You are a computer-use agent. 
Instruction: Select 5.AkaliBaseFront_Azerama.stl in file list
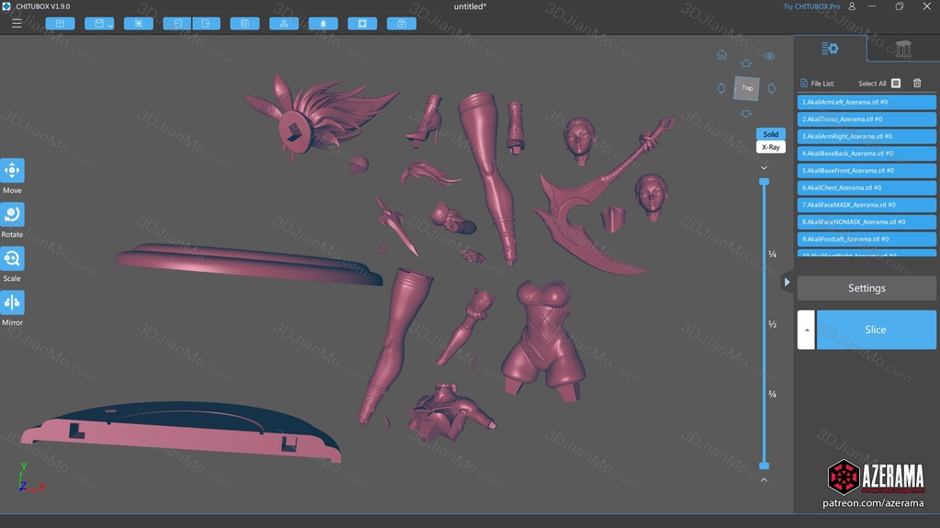coord(867,171)
